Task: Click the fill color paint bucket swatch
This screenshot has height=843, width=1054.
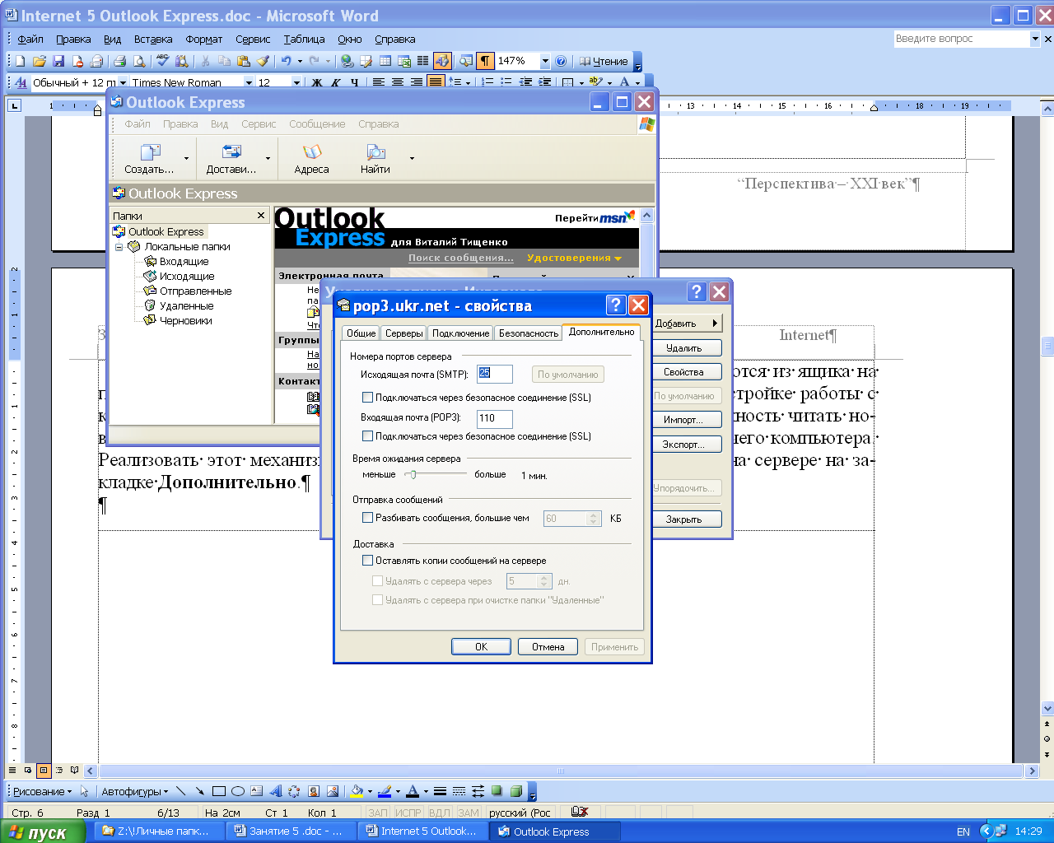Action: pyautogui.click(x=357, y=791)
